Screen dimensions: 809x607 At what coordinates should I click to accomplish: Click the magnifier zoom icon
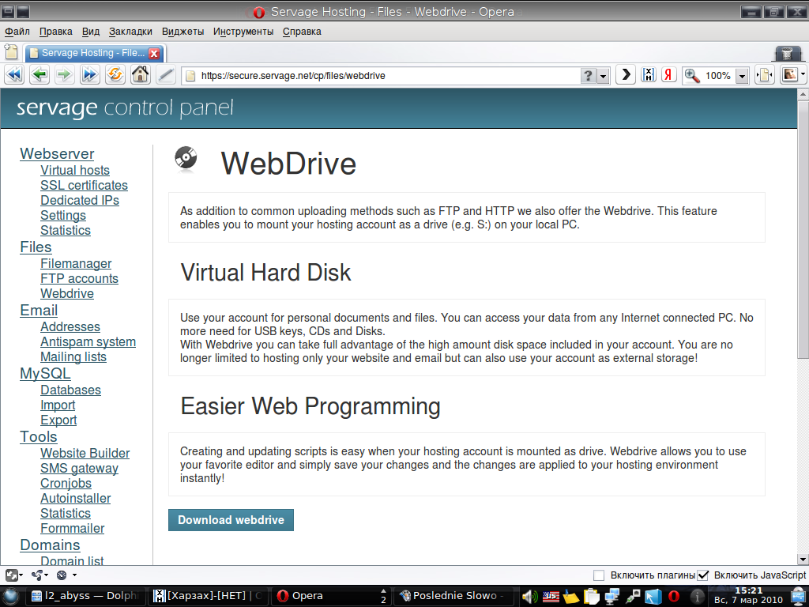pos(692,76)
